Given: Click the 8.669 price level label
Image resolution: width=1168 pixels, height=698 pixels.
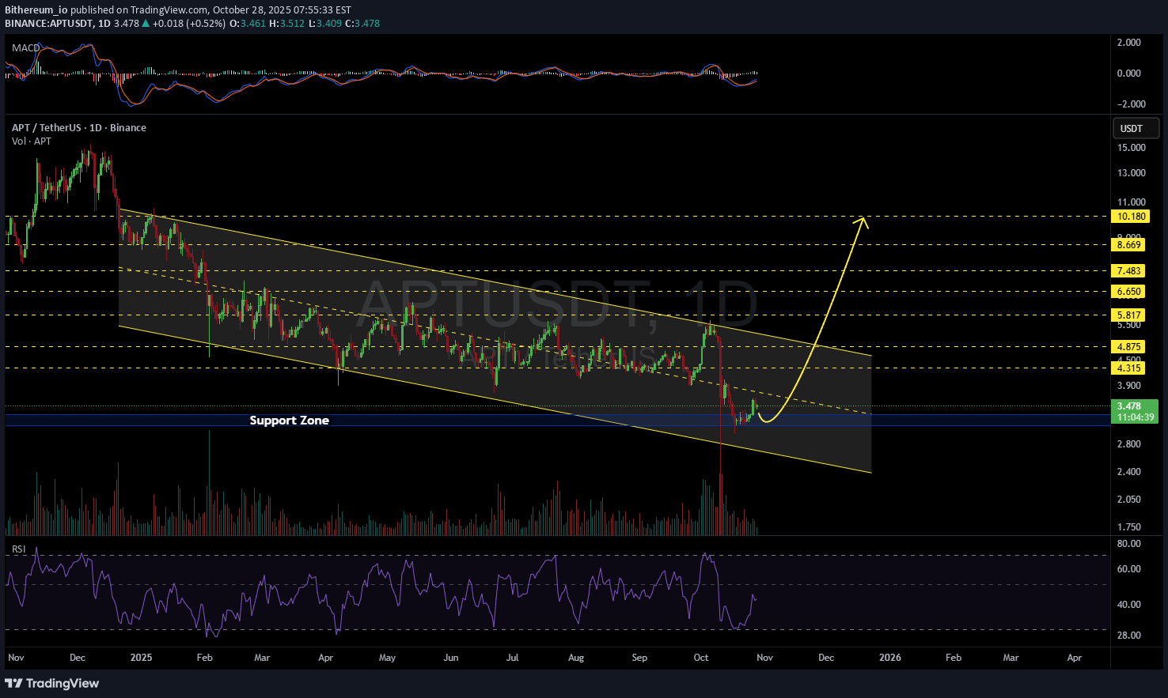Looking at the screenshot, I should 1130,245.
